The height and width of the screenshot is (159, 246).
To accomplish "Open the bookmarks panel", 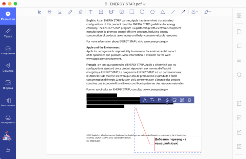I will 239,46.
